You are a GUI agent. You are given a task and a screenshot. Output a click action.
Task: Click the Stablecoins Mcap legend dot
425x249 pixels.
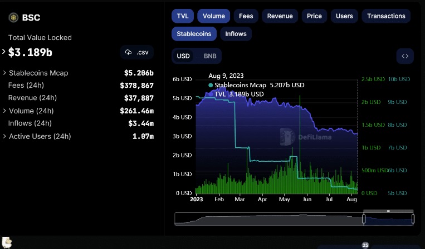tap(211, 85)
